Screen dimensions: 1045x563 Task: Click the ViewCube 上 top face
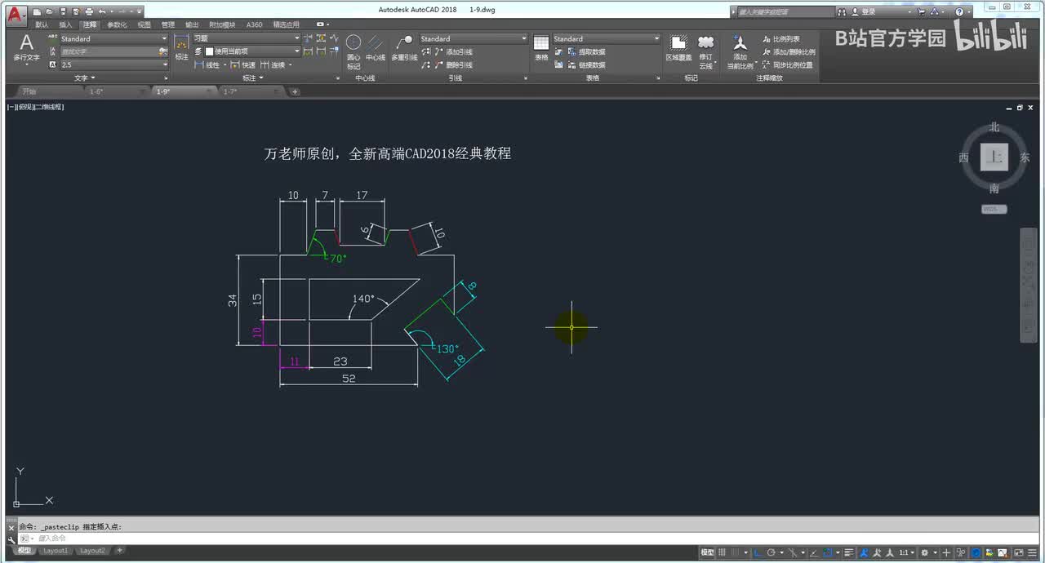pos(994,157)
